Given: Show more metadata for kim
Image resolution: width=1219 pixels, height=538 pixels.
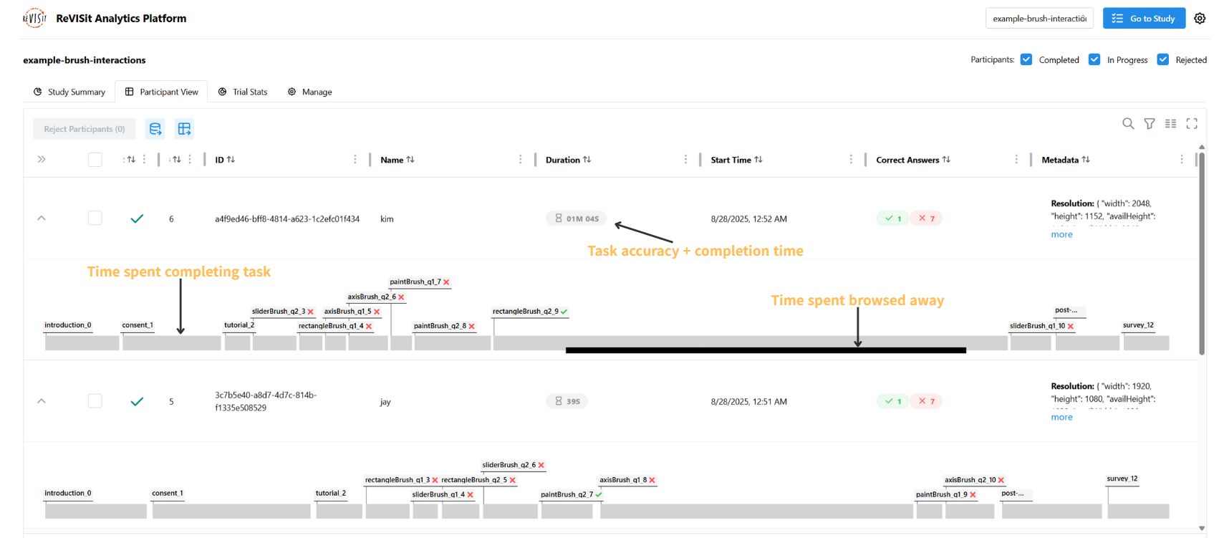Looking at the screenshot, I should pos(1061,234).
